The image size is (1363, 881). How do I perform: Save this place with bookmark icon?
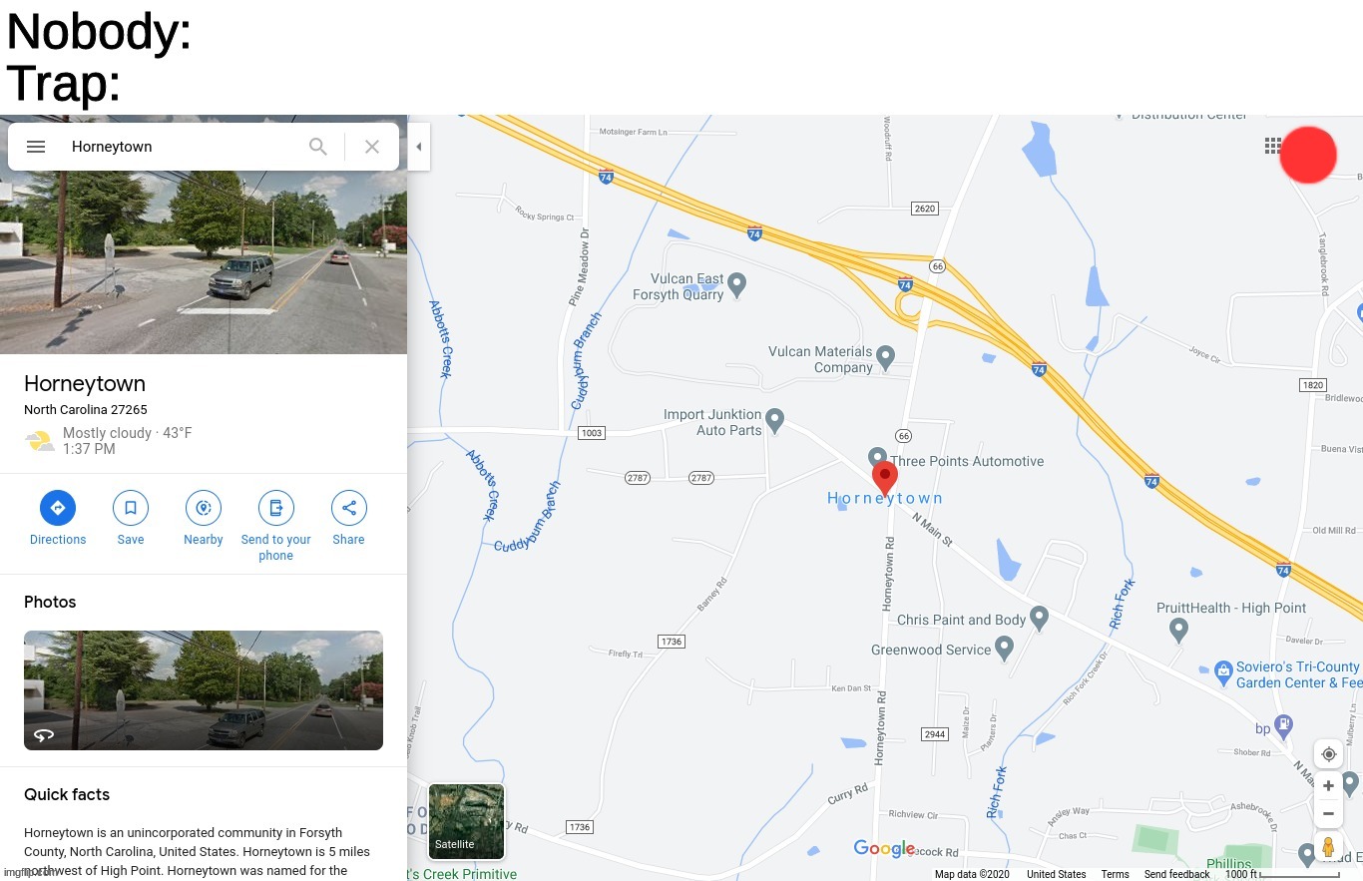(131, 508)
